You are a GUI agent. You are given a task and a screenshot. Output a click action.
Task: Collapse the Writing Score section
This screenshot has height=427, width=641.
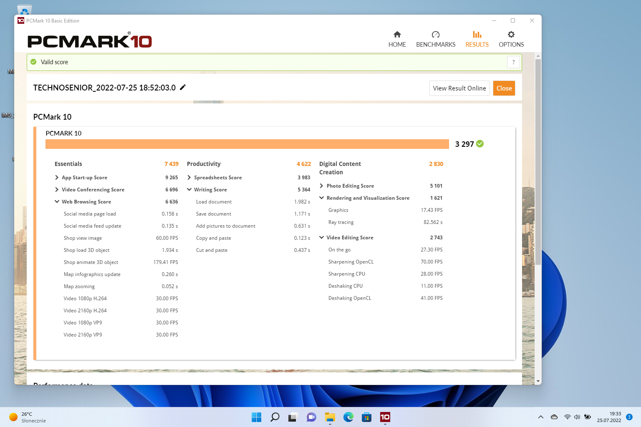(x=189, y=190)
